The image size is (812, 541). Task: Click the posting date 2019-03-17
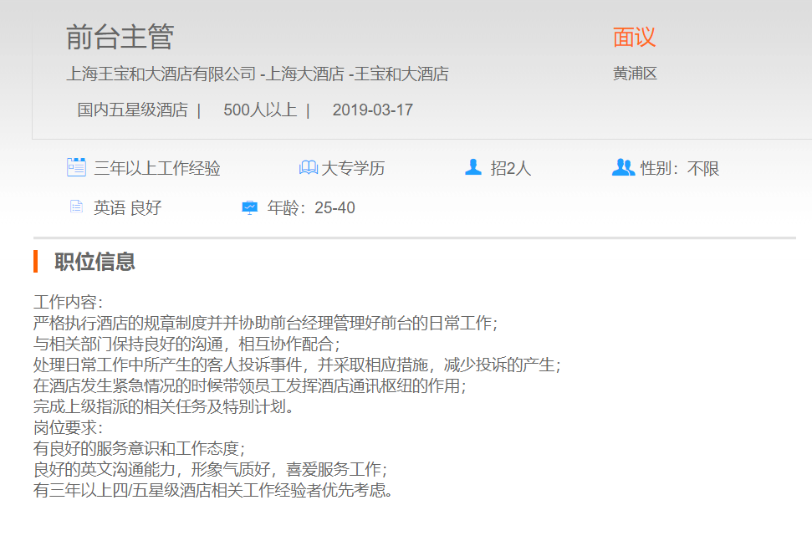pos(372,110)
